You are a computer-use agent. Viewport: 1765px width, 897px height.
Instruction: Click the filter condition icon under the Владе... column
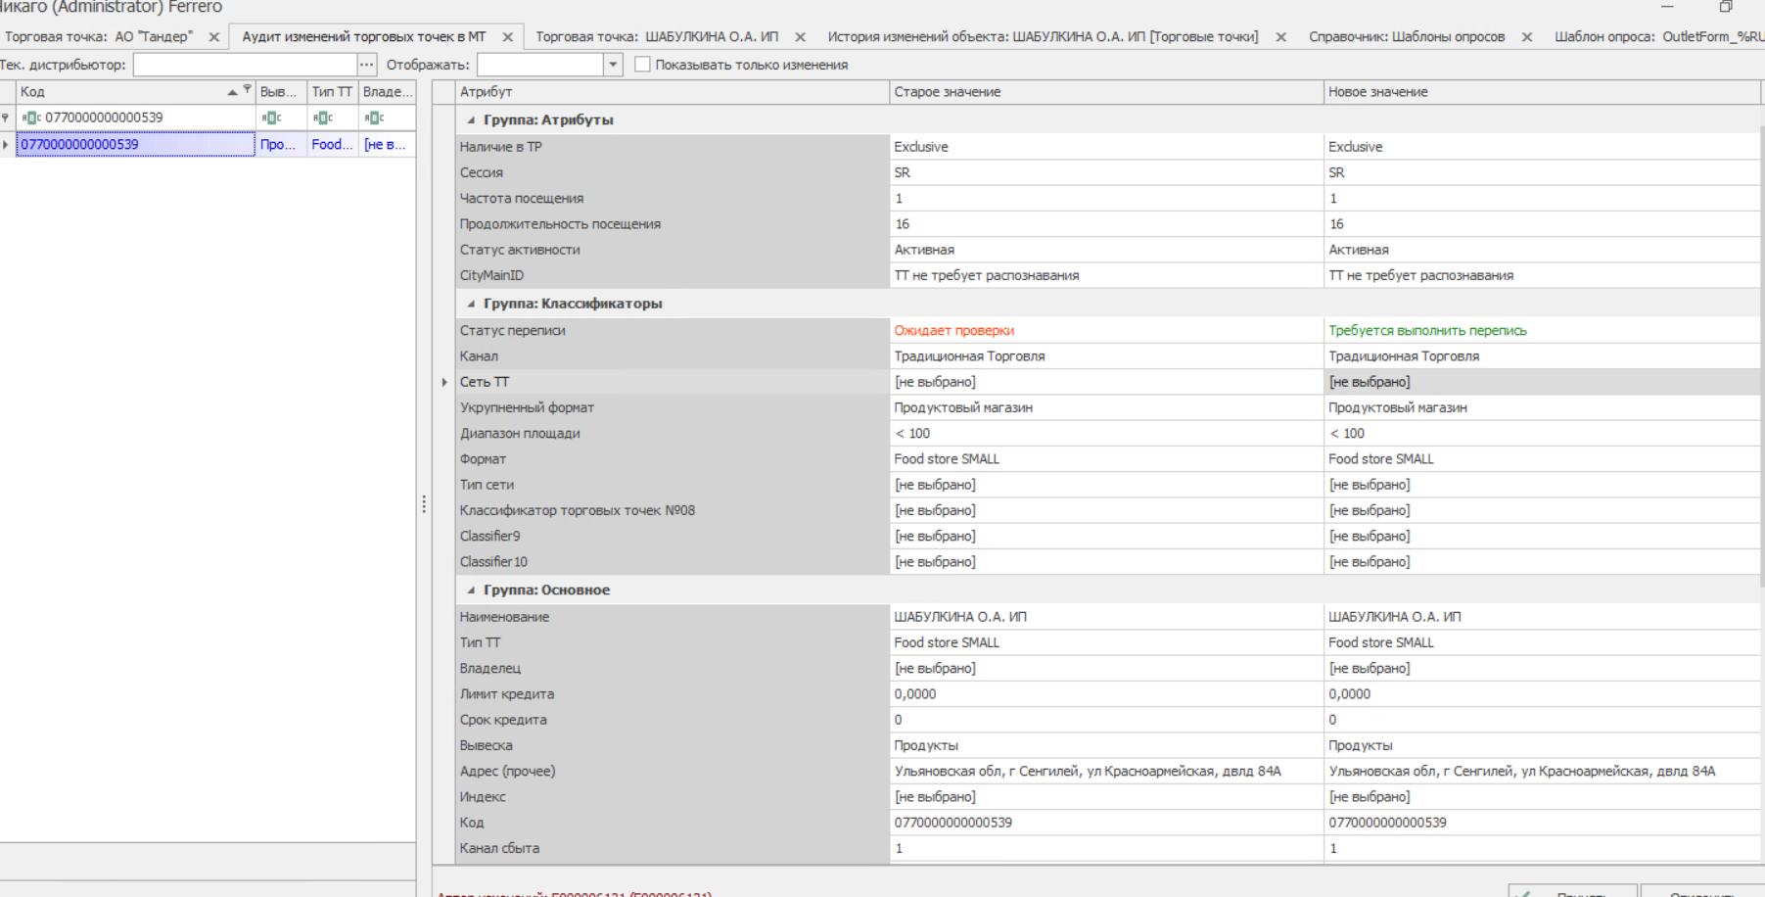[374, 118]
